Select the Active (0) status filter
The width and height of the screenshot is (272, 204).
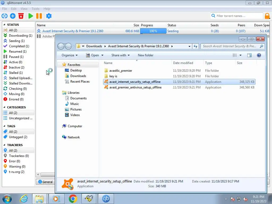tap(18, 62)
